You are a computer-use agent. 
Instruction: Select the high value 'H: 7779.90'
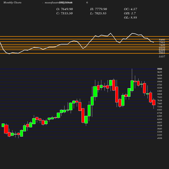(x=98, y=9)
